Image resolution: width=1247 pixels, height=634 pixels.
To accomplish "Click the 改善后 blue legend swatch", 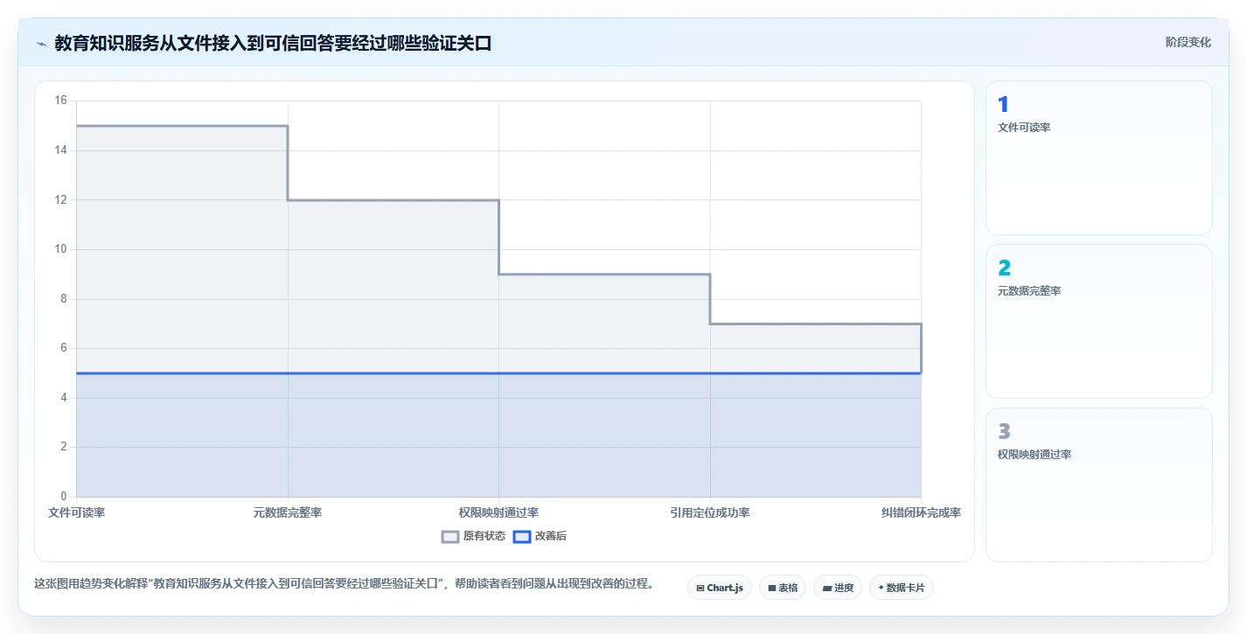I will pyautogui.click(x=522, y=537).
